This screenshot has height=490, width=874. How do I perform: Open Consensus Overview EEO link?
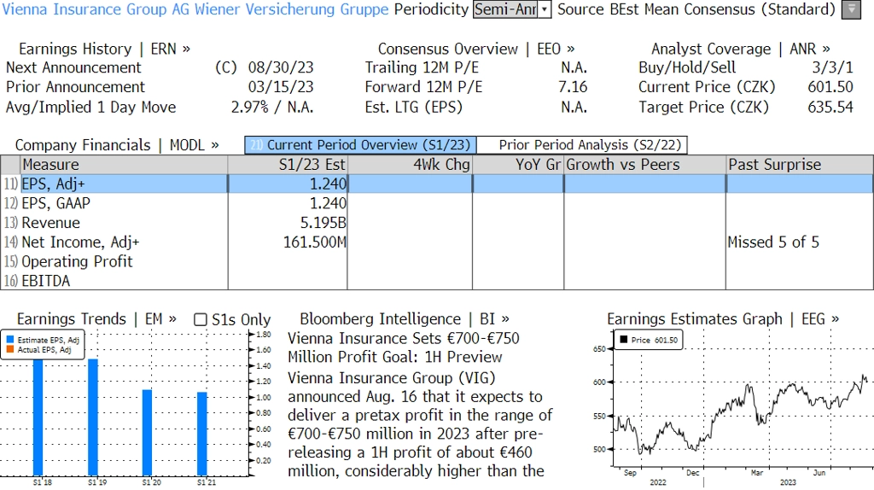(x=476, y=49)
